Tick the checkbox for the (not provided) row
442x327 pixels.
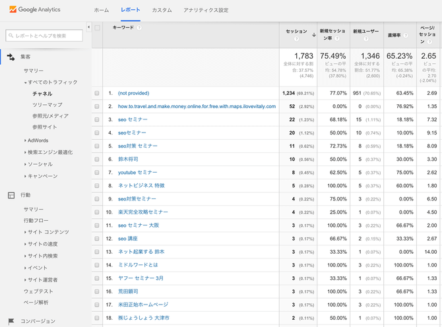click(98, 94)
